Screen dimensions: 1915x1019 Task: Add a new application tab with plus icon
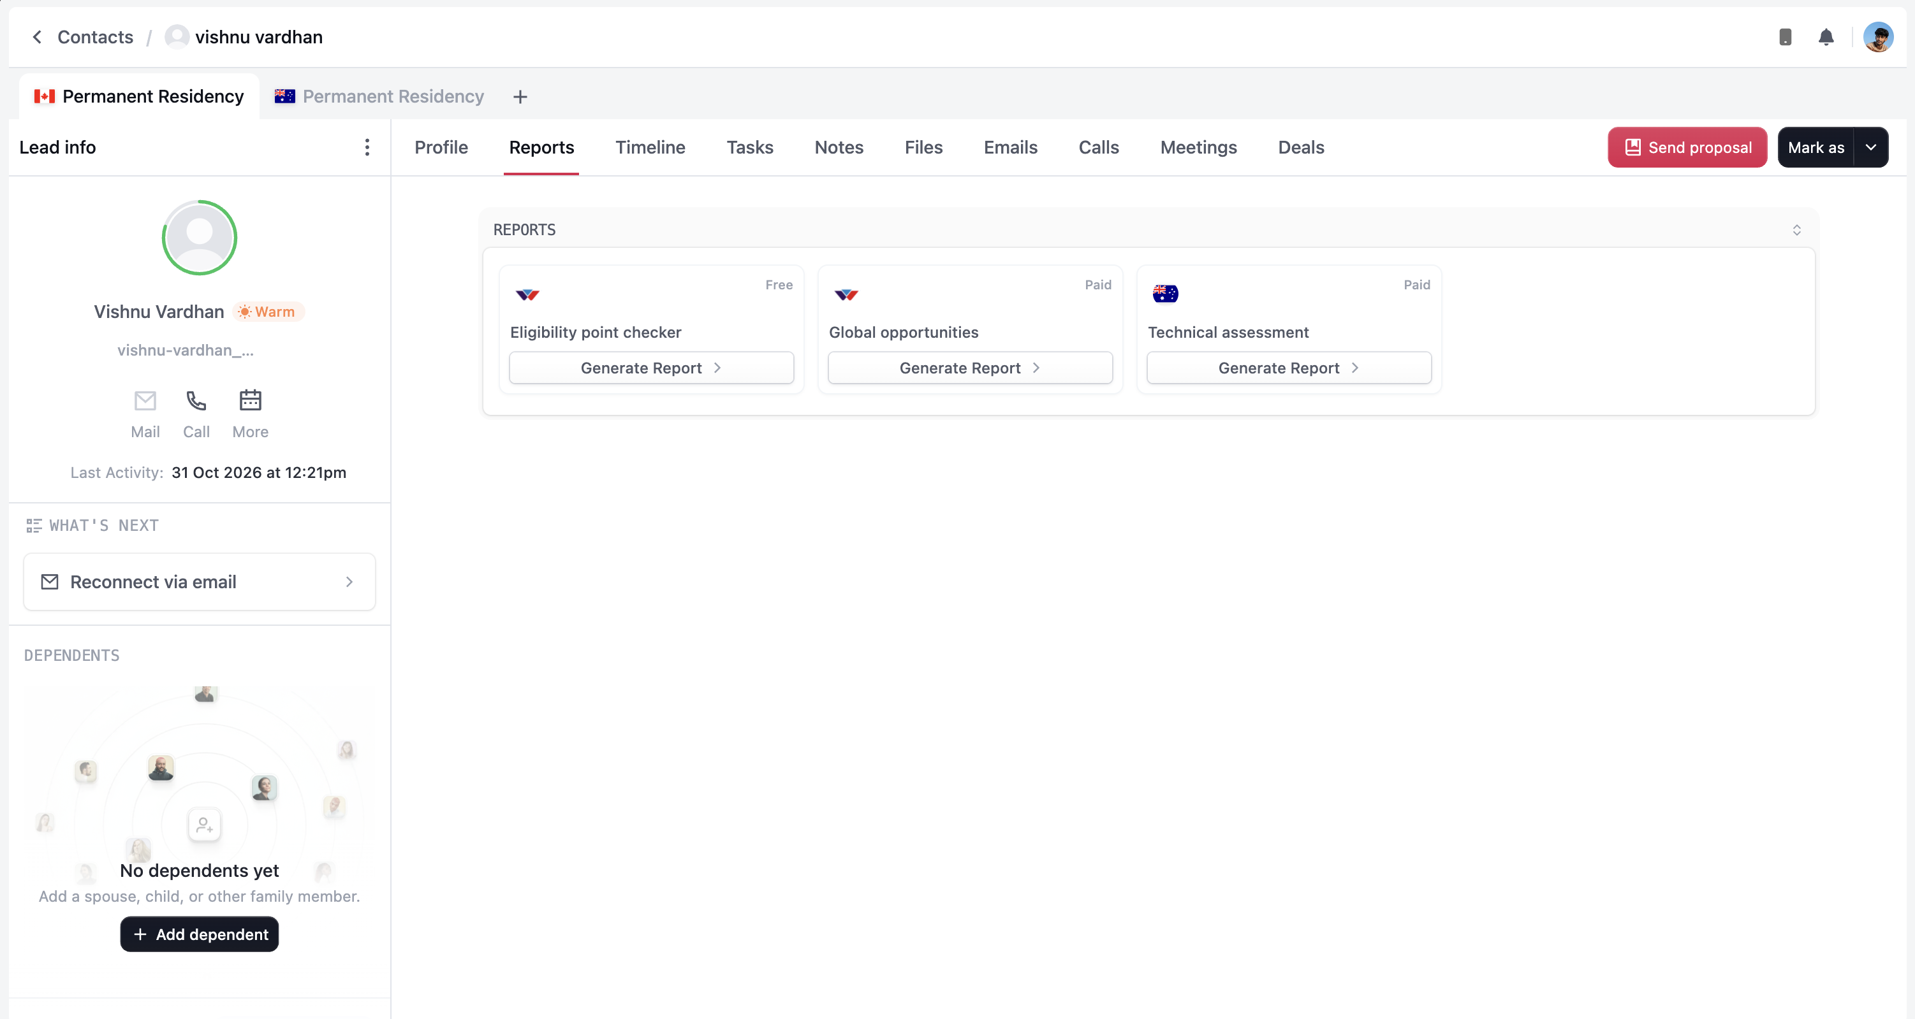pyautogui.click(x=520, y=97)
